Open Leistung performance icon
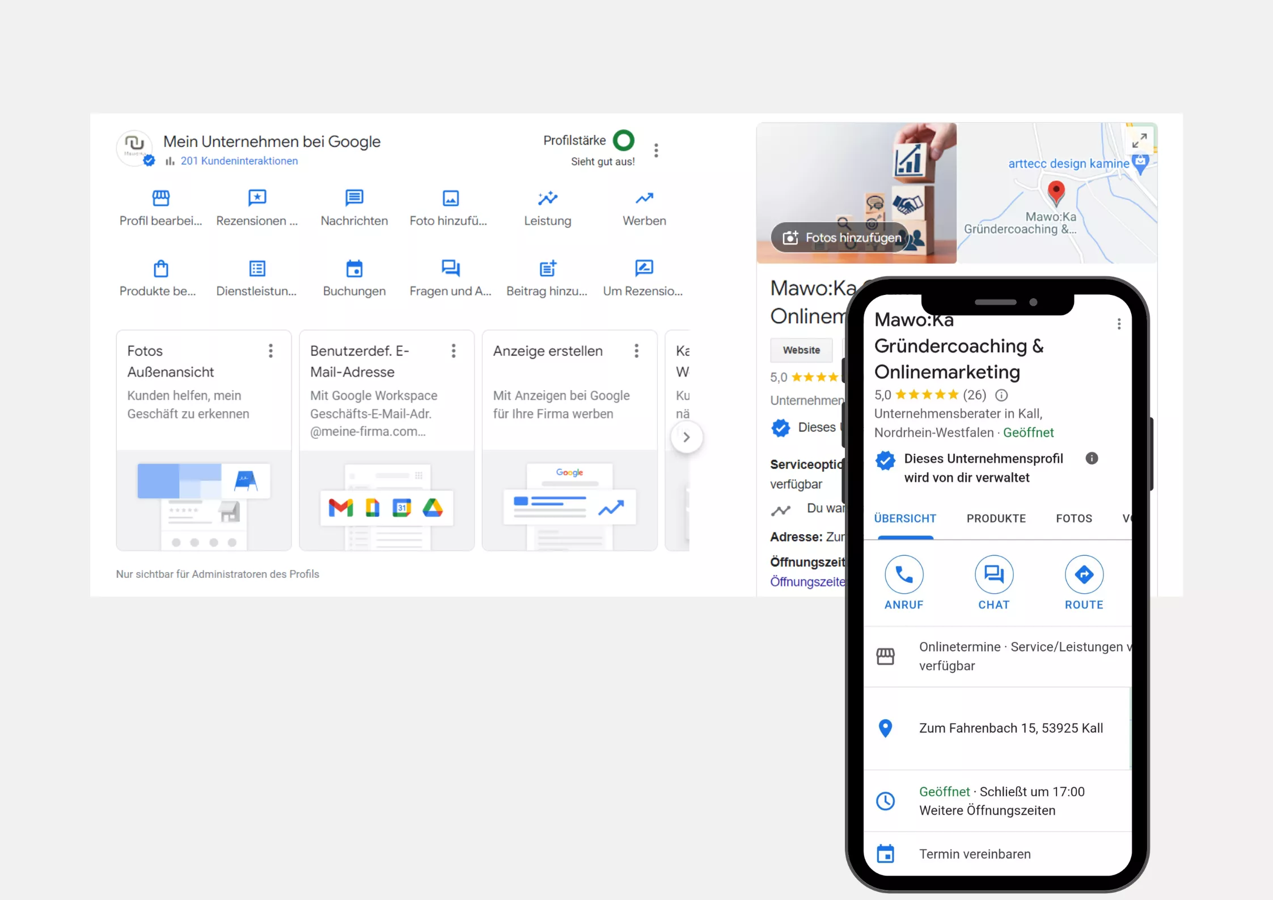The width and height of the screenshot is (1273, 900). pos(548,198)
